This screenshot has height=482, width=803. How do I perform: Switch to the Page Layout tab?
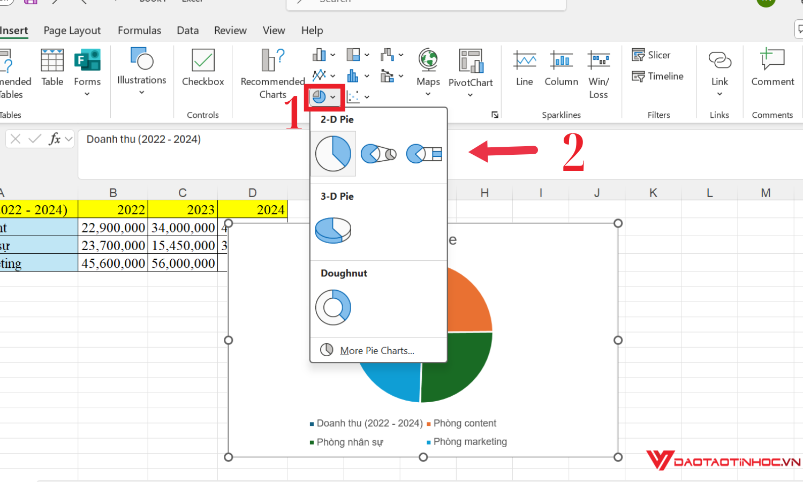72,31
